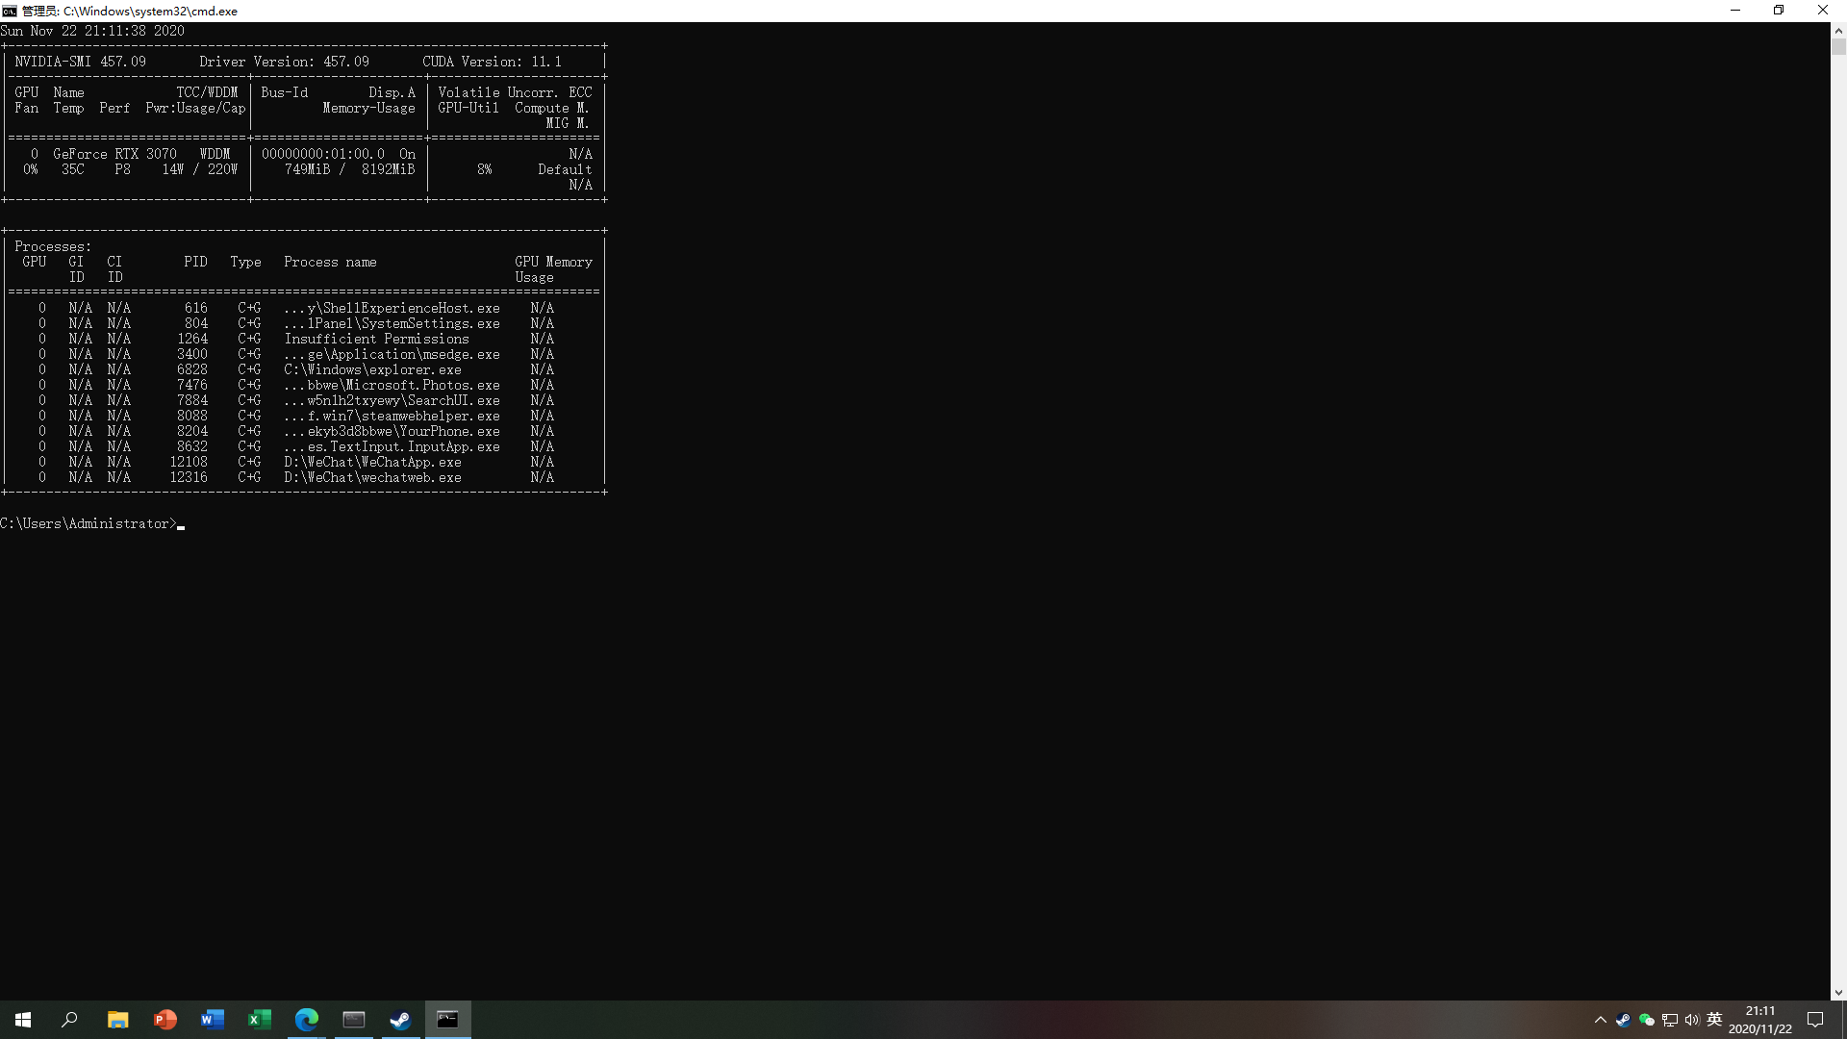1847x1039 pixels.
Task: Open WeChat tray icon
Action: tap(1646, 1020)
